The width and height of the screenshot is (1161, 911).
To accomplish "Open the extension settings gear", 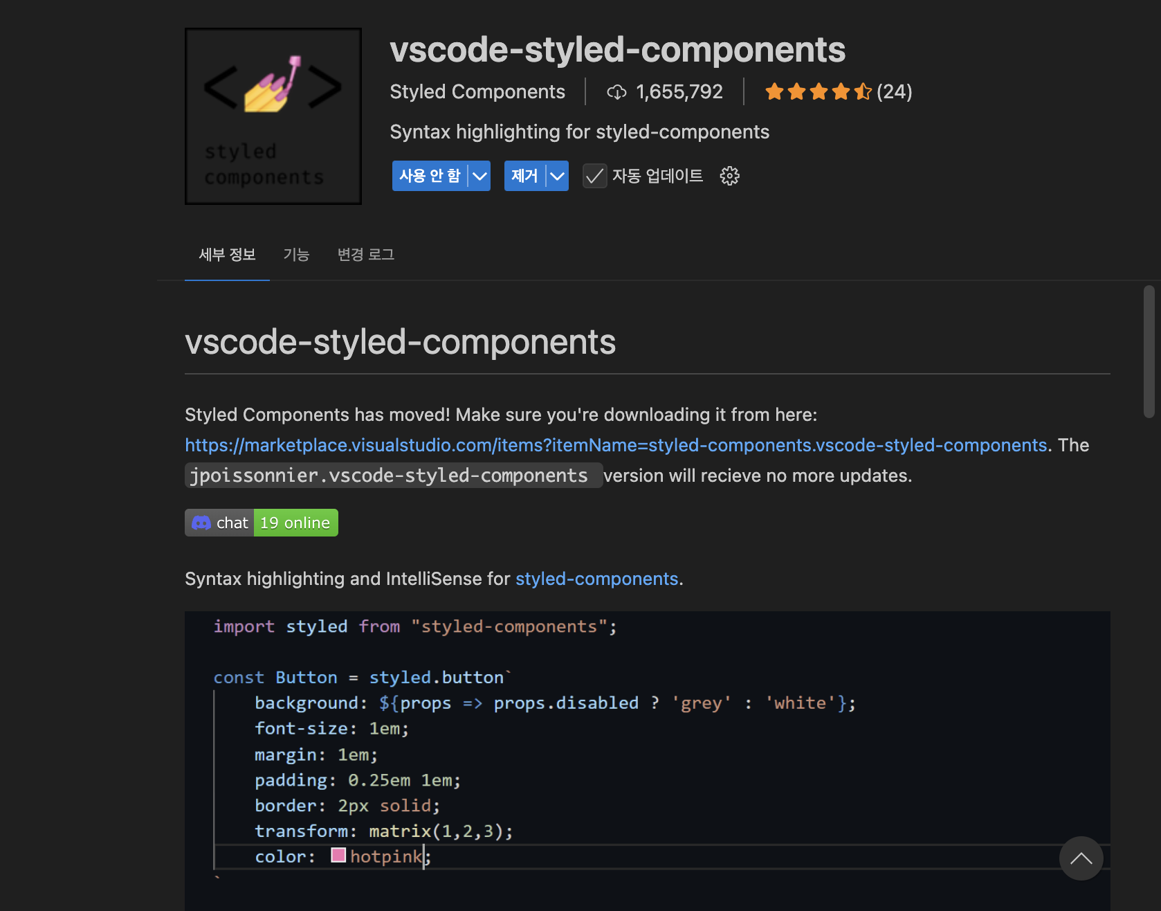I will click(729, 176).
